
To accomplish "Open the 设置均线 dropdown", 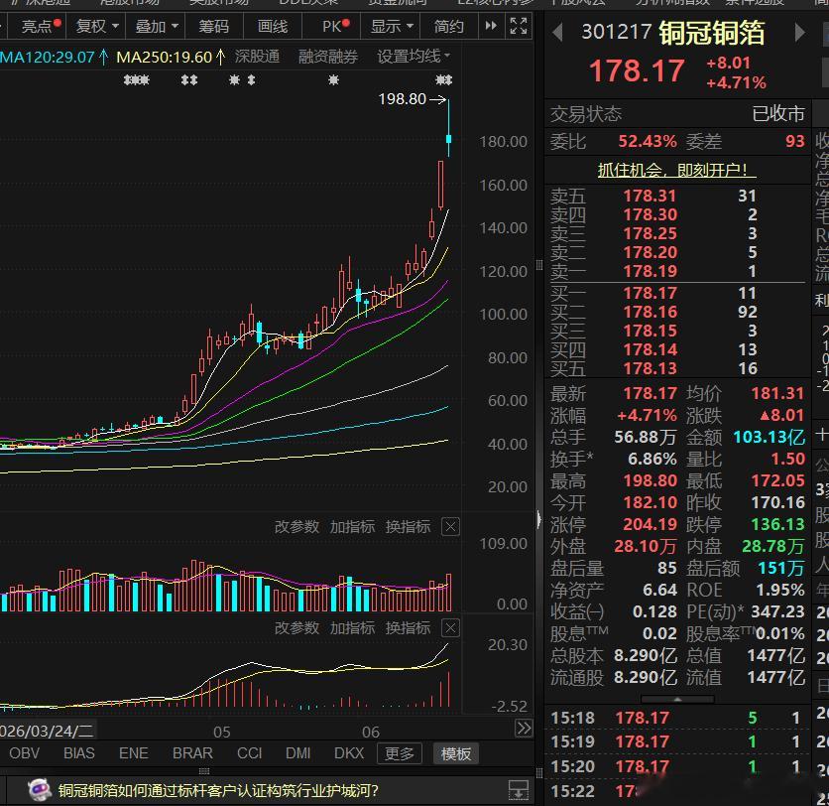I will click(x=414, y=56).
